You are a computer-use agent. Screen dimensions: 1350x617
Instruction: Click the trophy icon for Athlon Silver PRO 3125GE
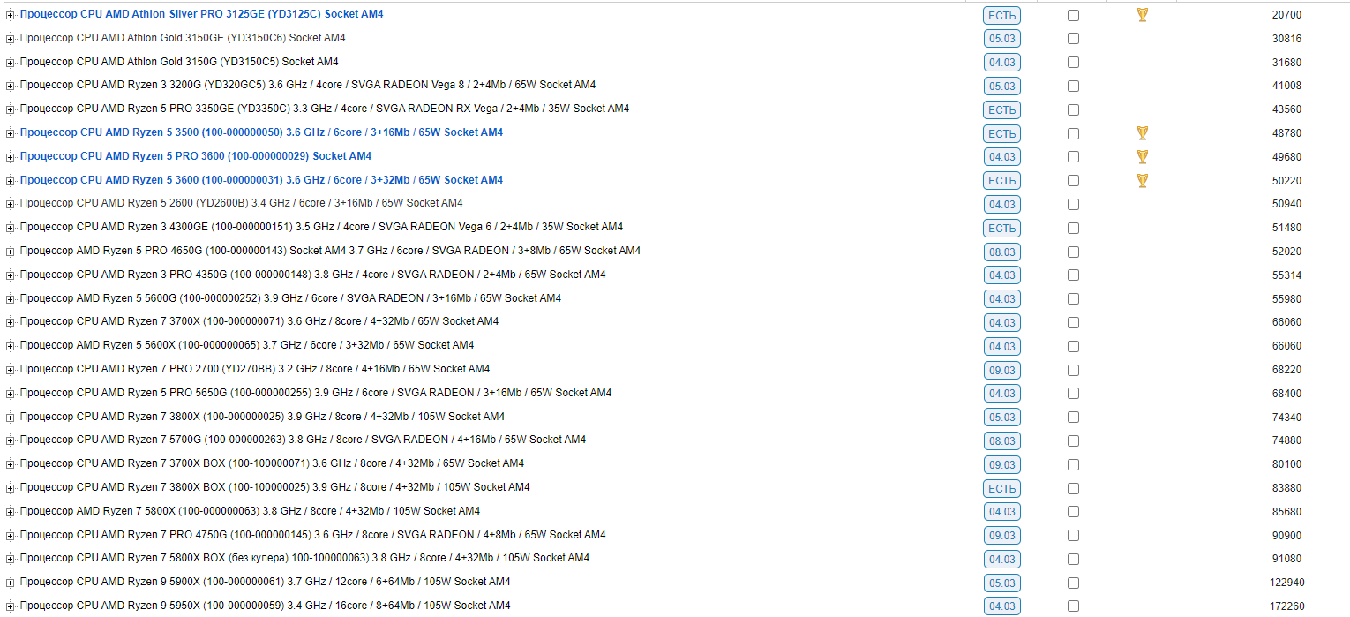(1142, 15)
